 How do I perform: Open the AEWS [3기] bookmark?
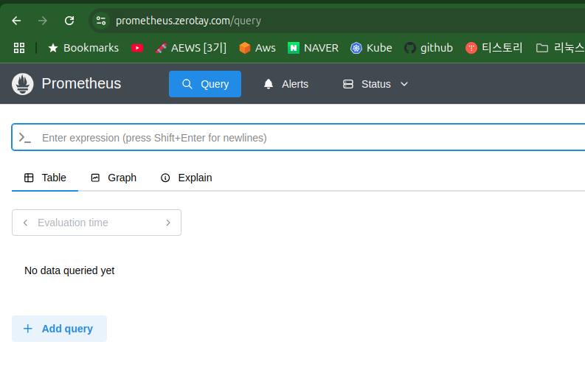(x=191, y=48)
